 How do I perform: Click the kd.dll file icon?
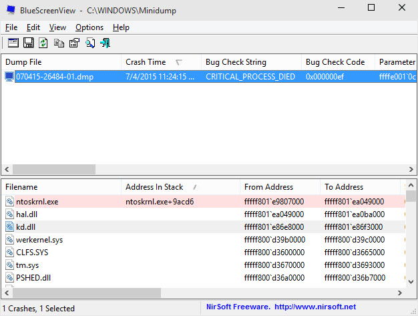click(x=9, y=227)
